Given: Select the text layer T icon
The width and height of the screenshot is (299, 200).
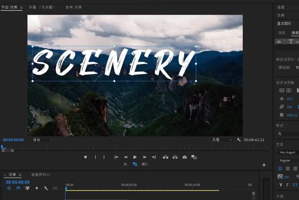Looking at the screenshot, I should (x=290, y=42).
